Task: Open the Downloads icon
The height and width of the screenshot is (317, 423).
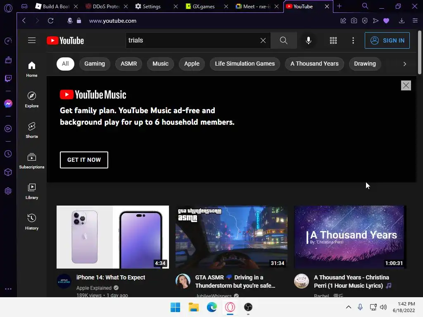Action: 402,21
